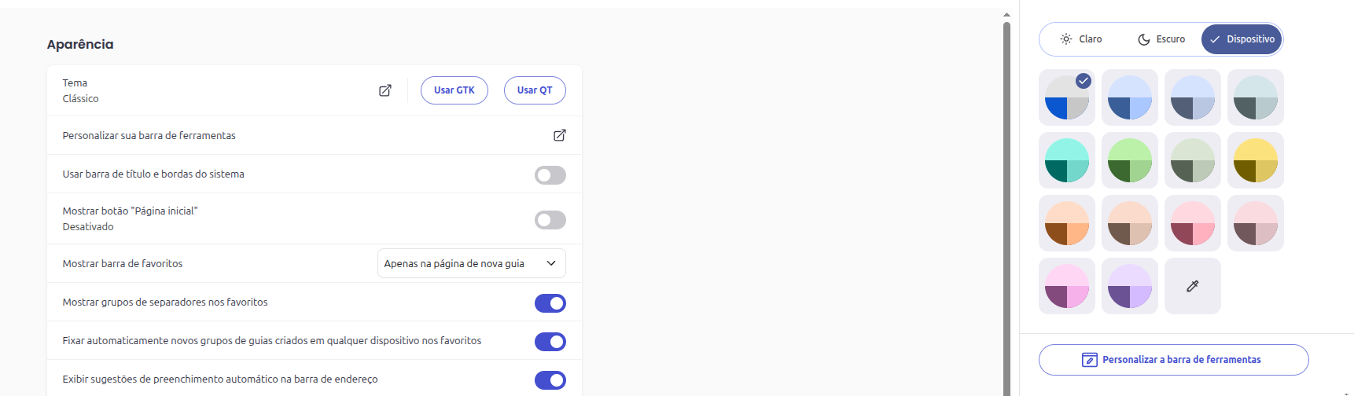The width and height of the screenshot is (1354, 396).
Task: Click the Usar GTK button
Action: pos(454,90)
